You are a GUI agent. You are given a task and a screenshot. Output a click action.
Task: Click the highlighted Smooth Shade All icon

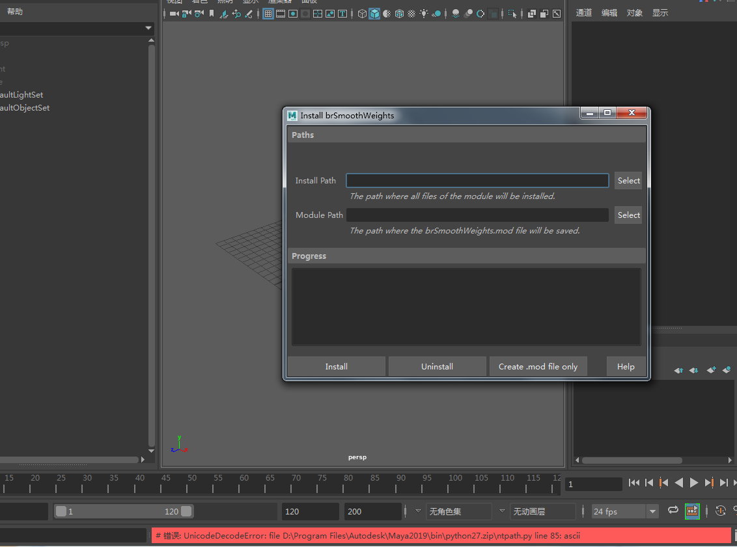coord(374,14)
